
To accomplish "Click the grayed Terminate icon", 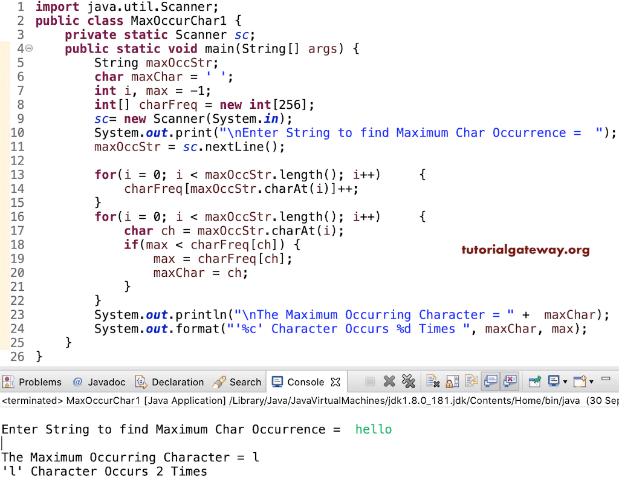I will point(369,381).
